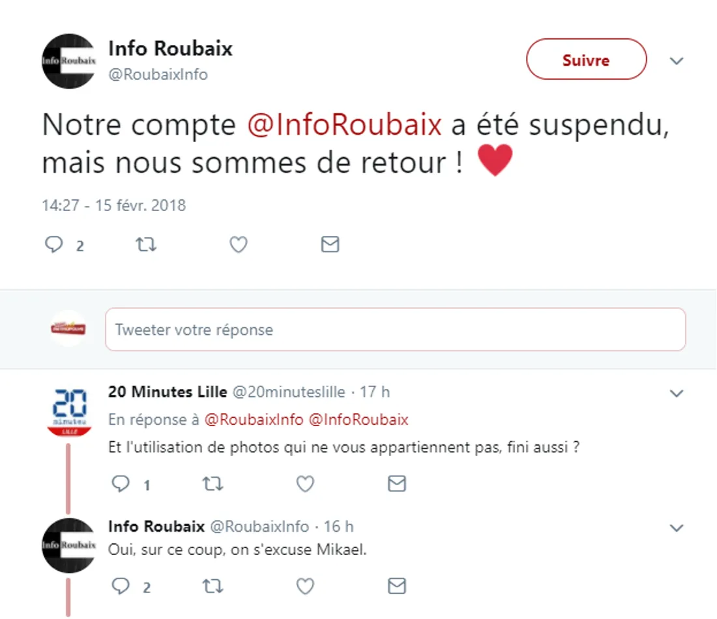The height and width of the screenshot is (619, 717).
Task: Share the apology reply via message
Action: 397,586
